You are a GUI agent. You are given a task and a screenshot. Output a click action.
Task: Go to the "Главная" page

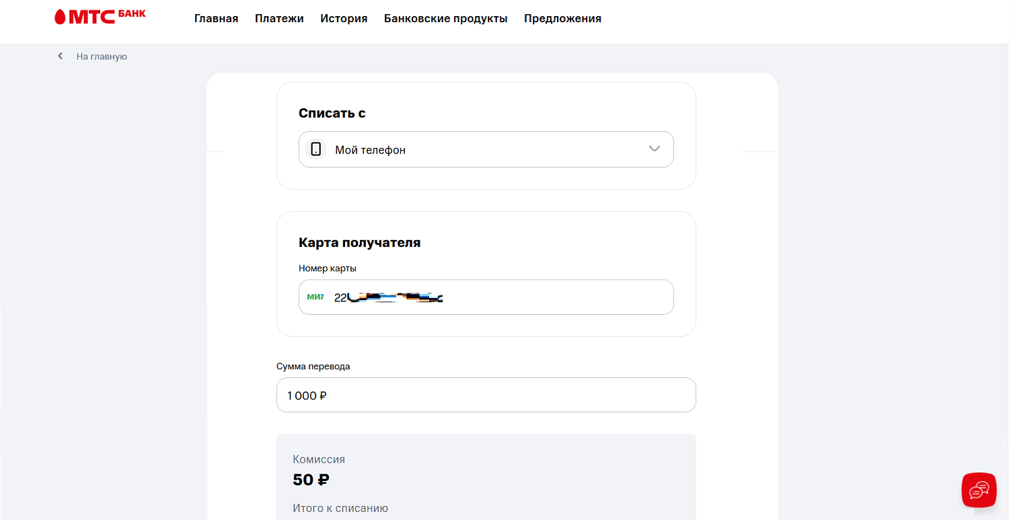click(x=216, y=18)
